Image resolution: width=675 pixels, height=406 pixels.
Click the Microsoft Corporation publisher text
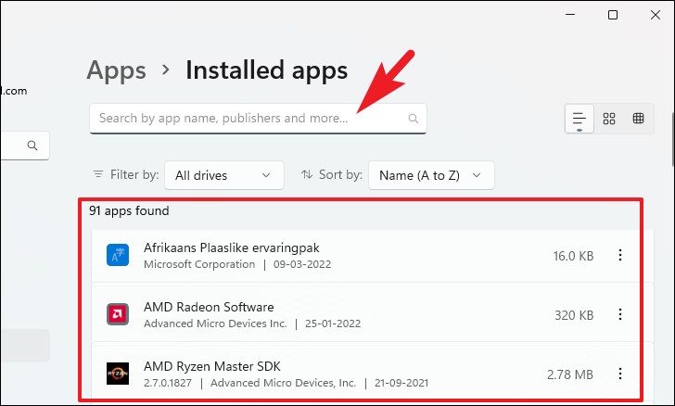[x=199, y=264]
